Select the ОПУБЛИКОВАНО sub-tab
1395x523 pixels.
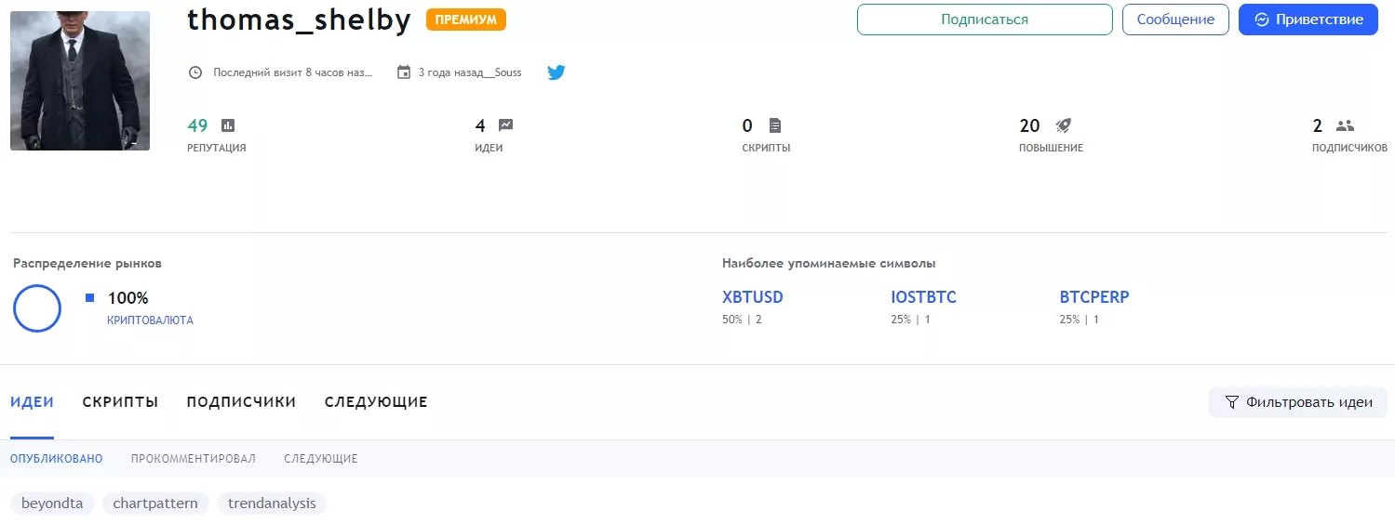coord(57,459)
